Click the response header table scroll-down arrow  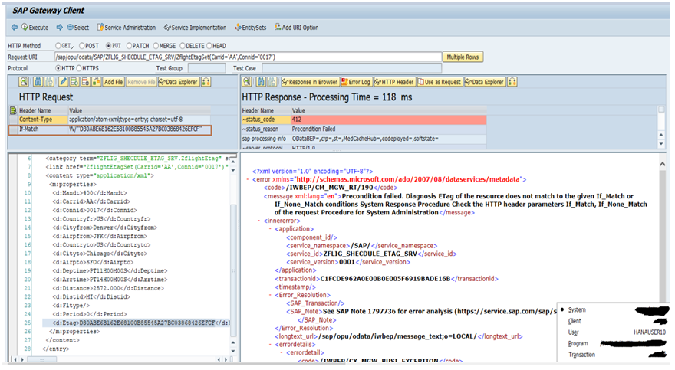point(662,144)
